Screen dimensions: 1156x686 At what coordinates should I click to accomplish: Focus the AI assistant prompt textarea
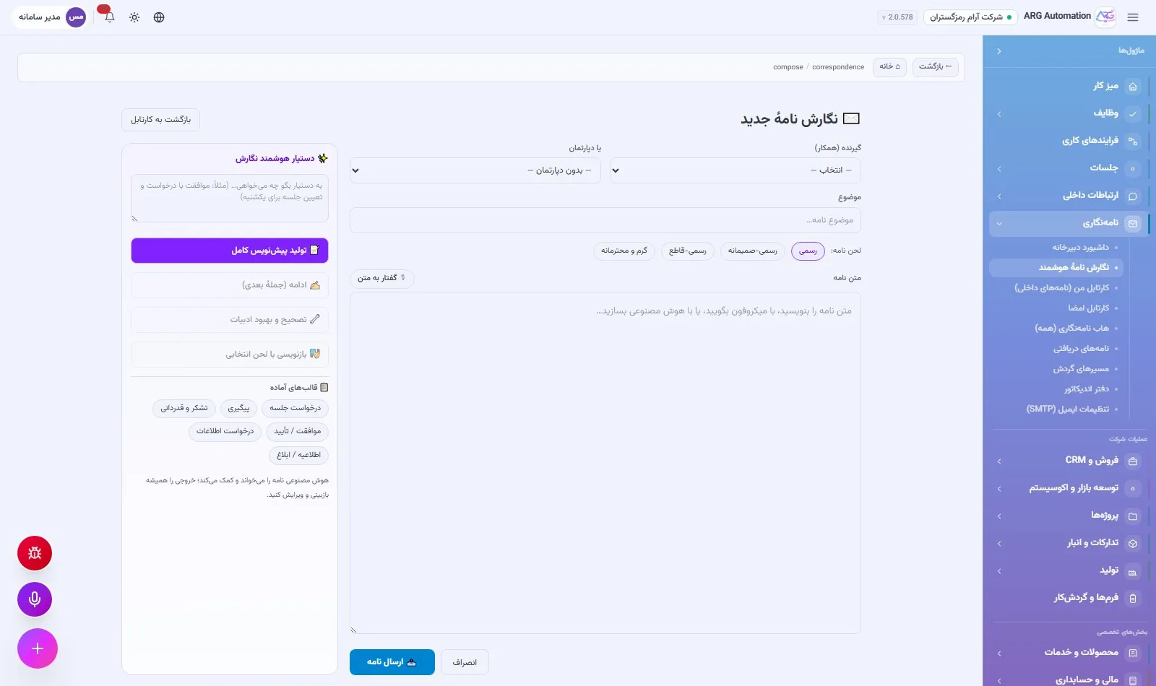tap(230, 198)
